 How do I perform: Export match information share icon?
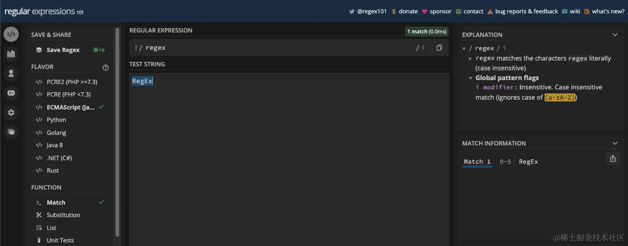(x=613, y=158)
